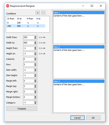The height and width of the screenshot is (125, 109).
Task: Click the W to column header
Action: click(21, 19)
